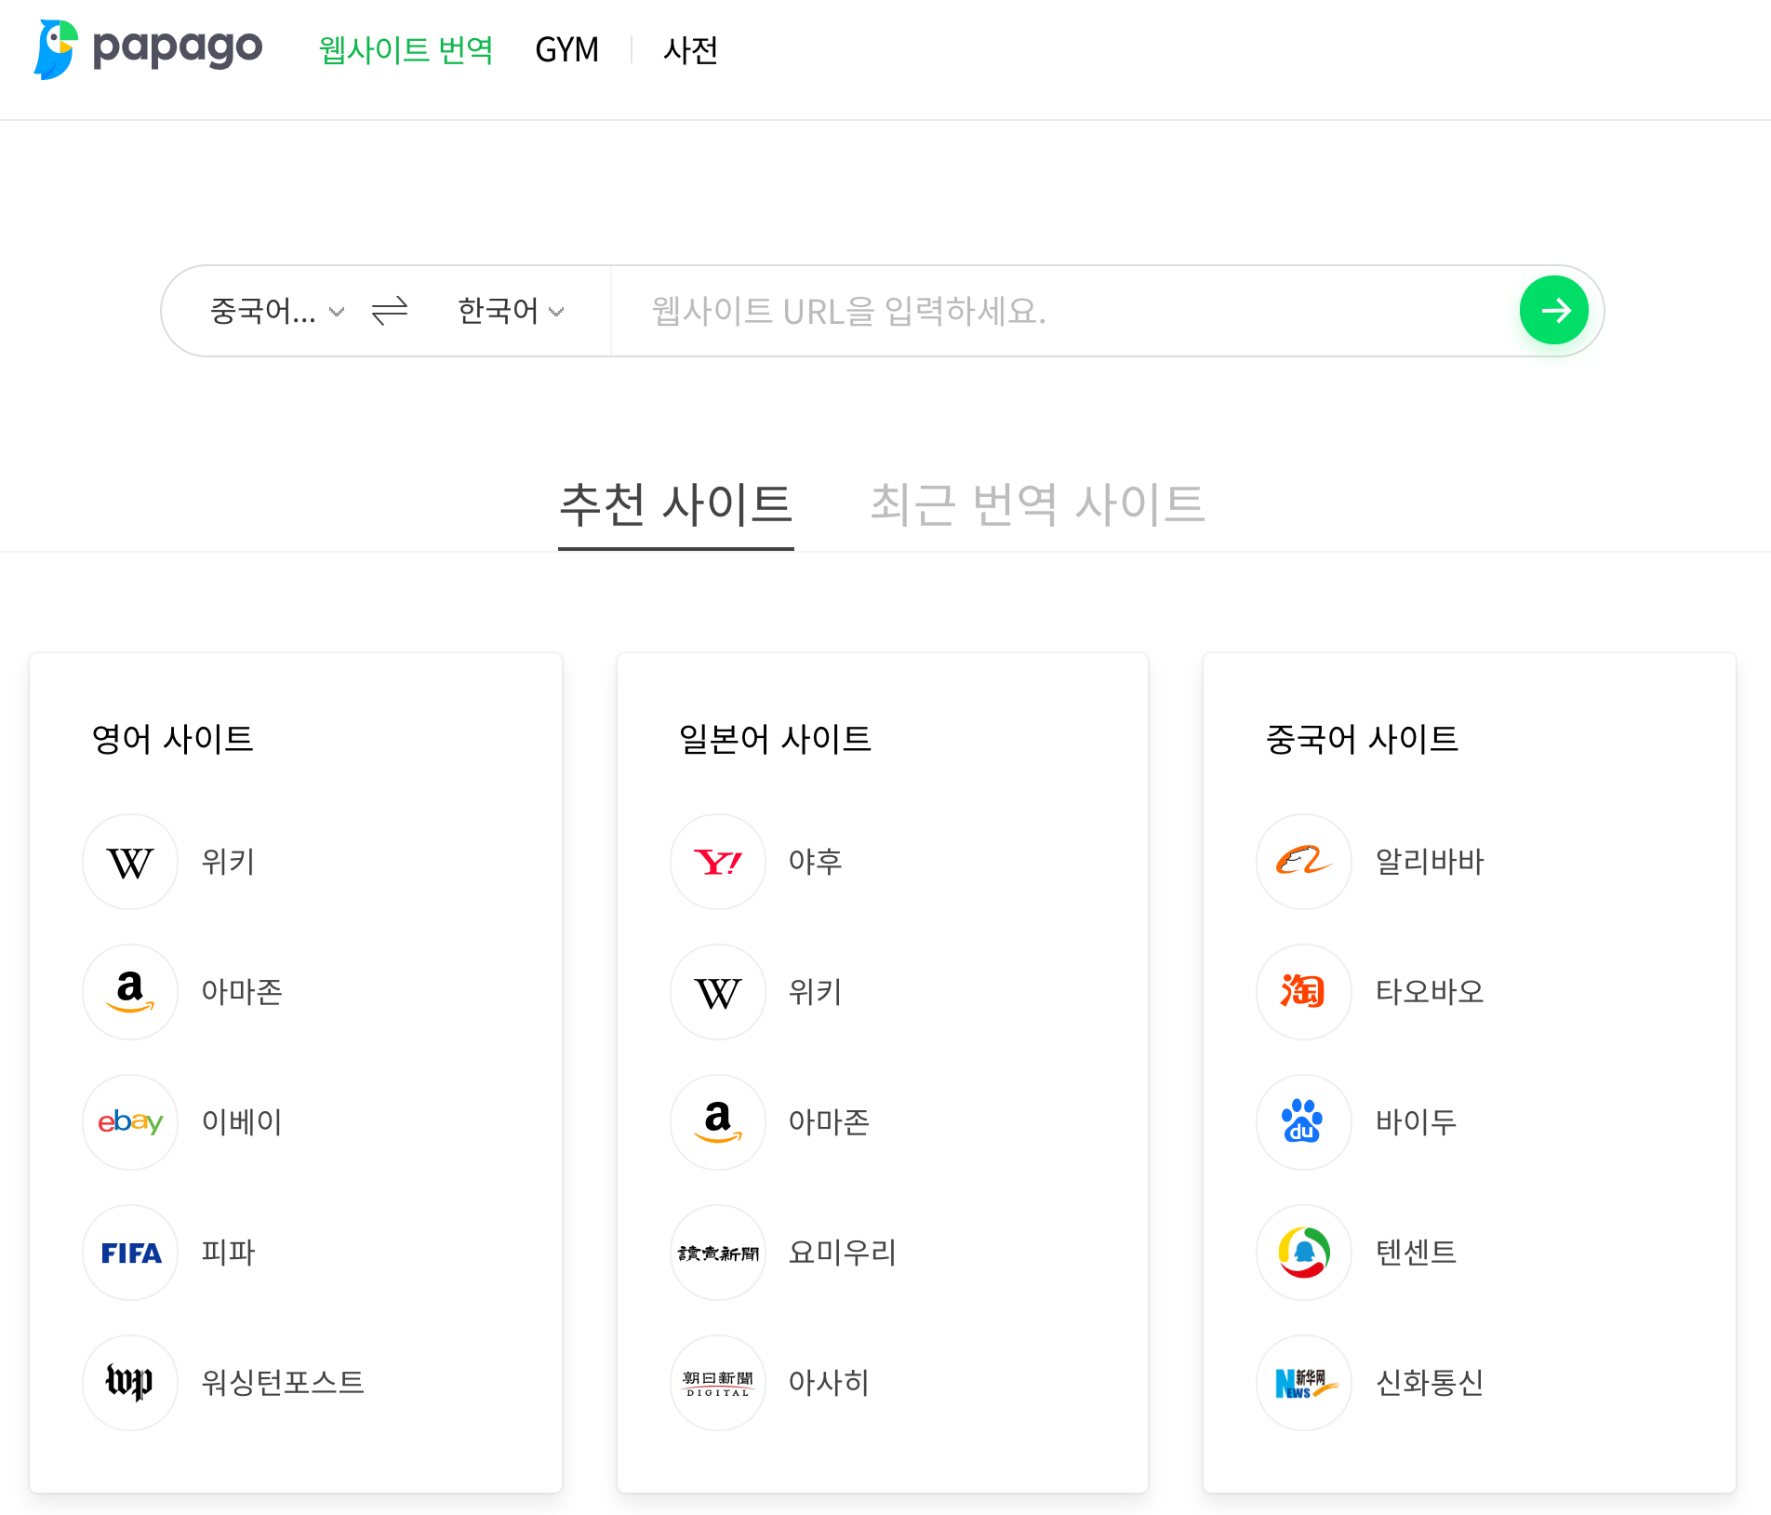This screenshot has height=1515, width=1771.
Task: Open the 신화통신 link
Action: coord(1430,1383)
